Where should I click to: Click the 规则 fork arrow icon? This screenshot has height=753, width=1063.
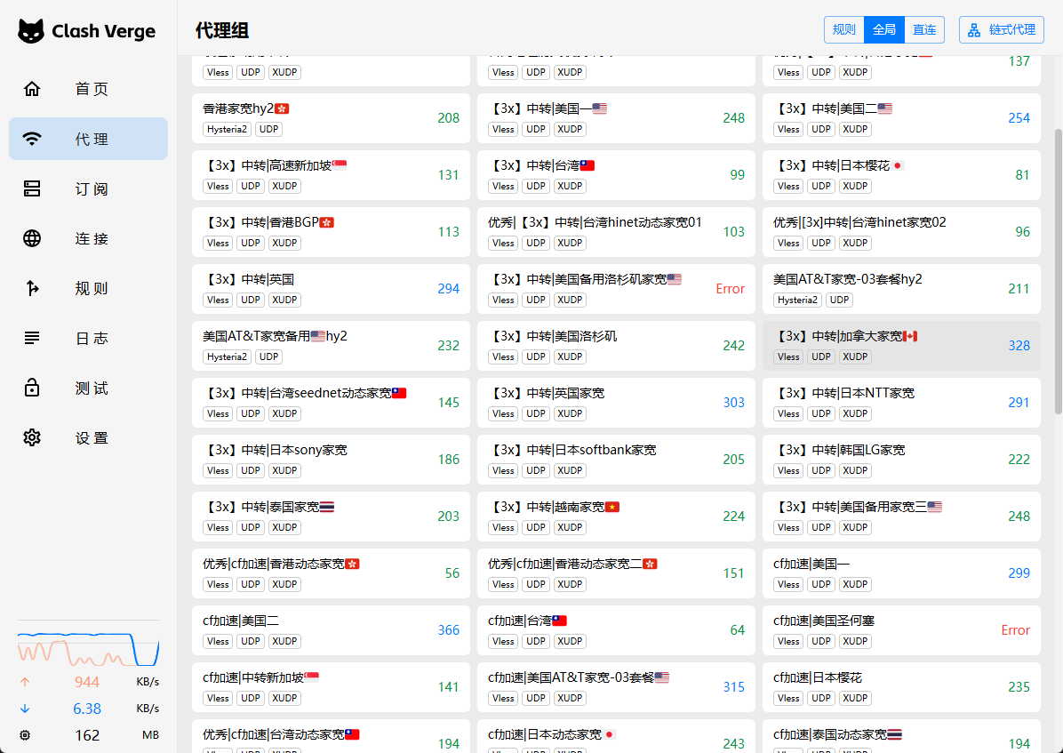[x=32, y=288]
